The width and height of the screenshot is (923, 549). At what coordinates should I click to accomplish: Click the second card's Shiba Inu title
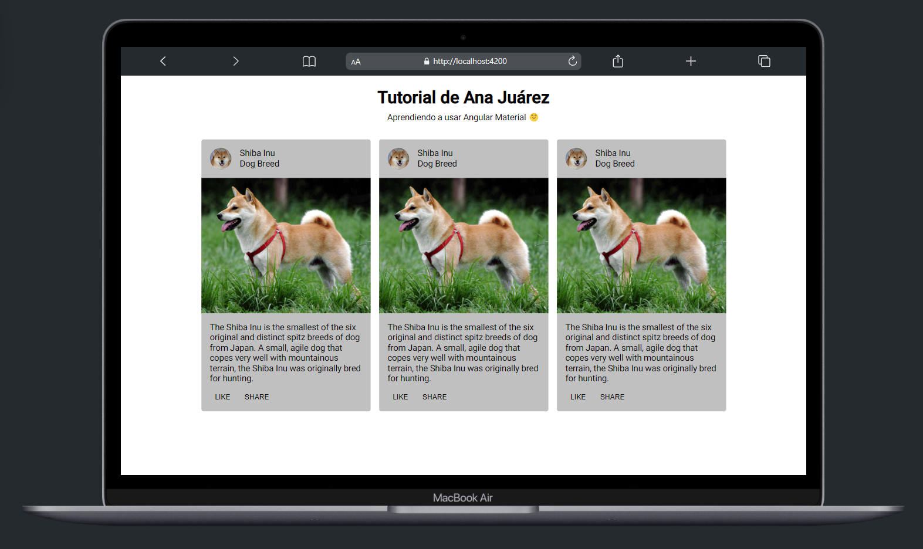click(x=435, y=153)
